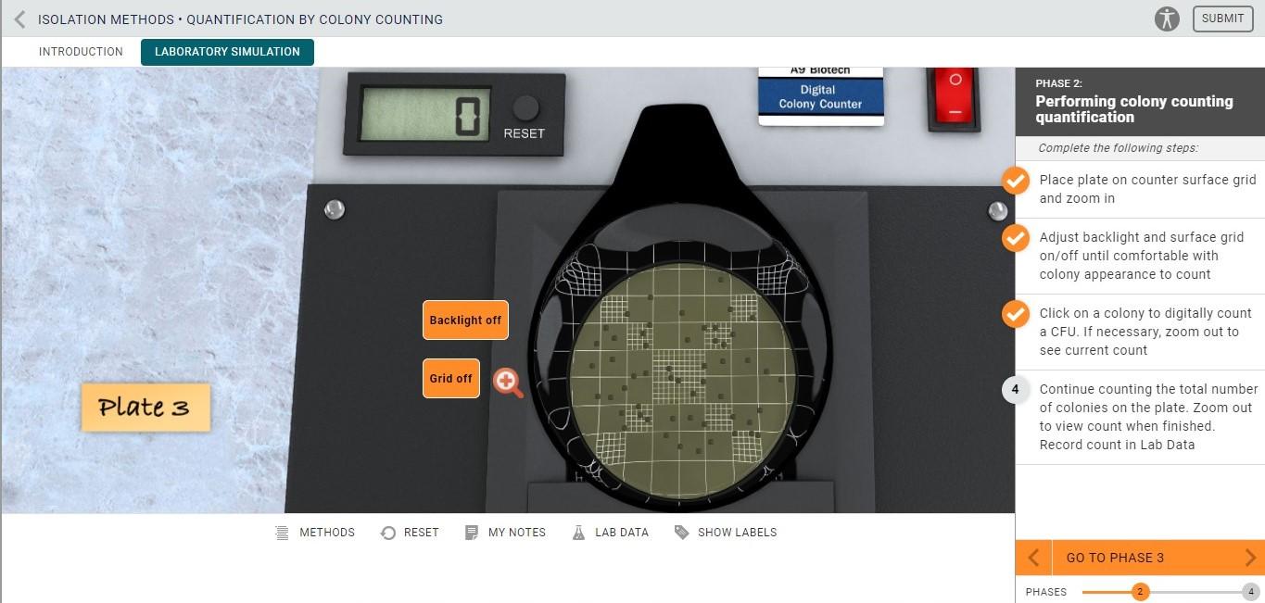This screenshot has height=603, width=1265.
Task: Open the accessibility options icon
Action: (x=1167, y=18)
